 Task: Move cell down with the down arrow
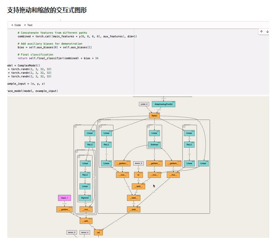[267, 32]
